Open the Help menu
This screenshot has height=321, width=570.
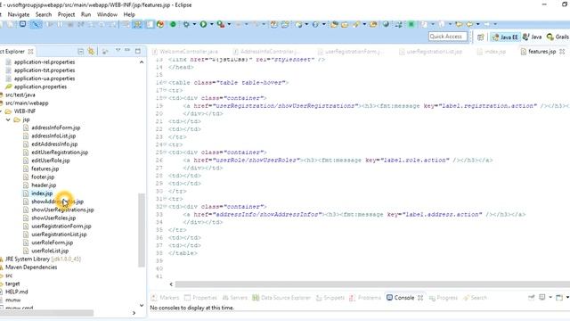129,14
